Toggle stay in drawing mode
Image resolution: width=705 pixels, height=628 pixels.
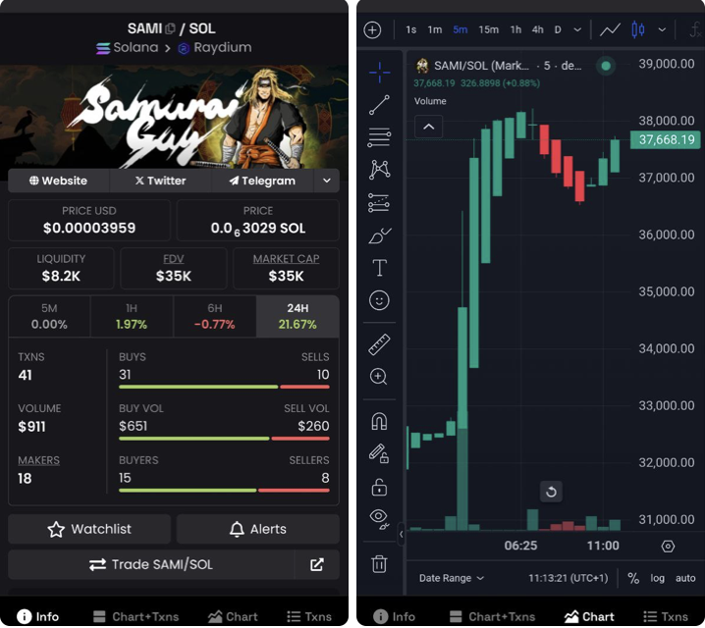(379, 453)
